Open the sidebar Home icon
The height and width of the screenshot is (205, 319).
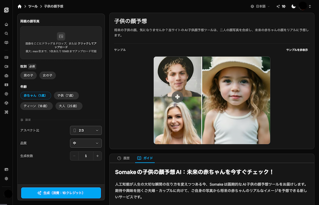pyautogui.click(x=6, y=25)
